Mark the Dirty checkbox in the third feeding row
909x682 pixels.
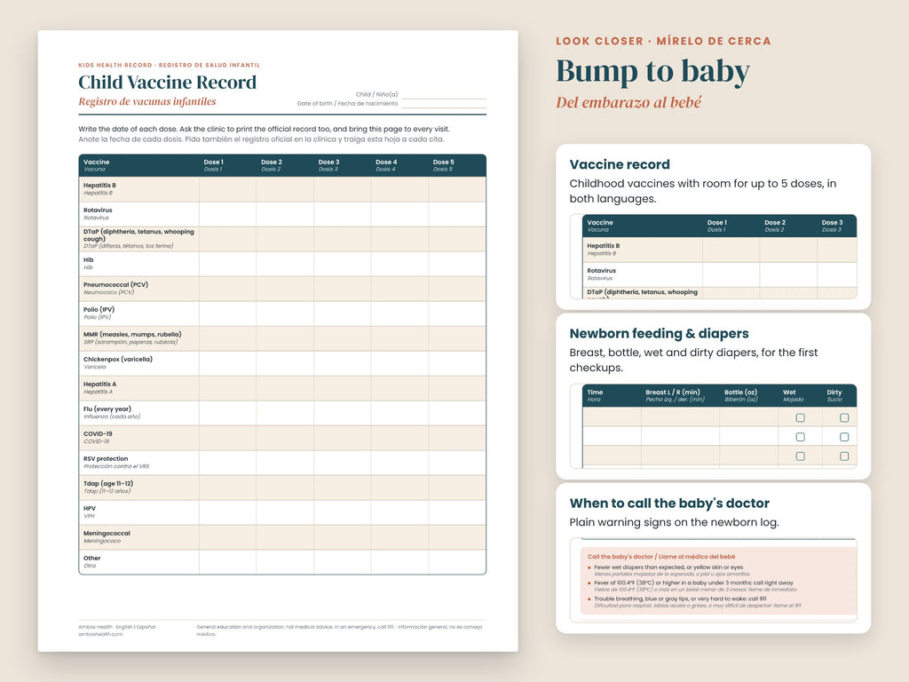pyautogui.click(x=844, y=456)
